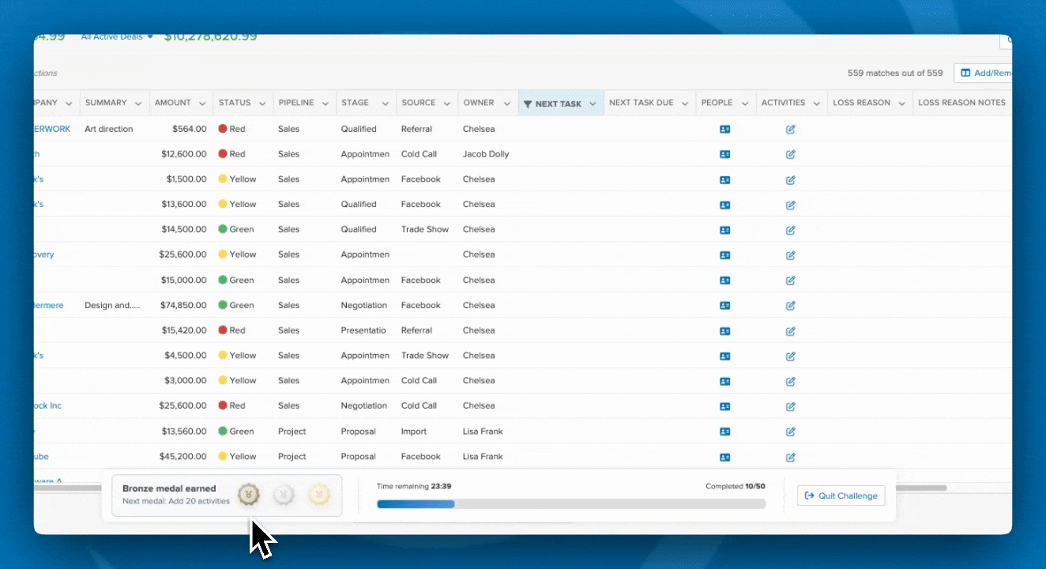
Task: Click the gold medal icon
Action: [319, 495]
